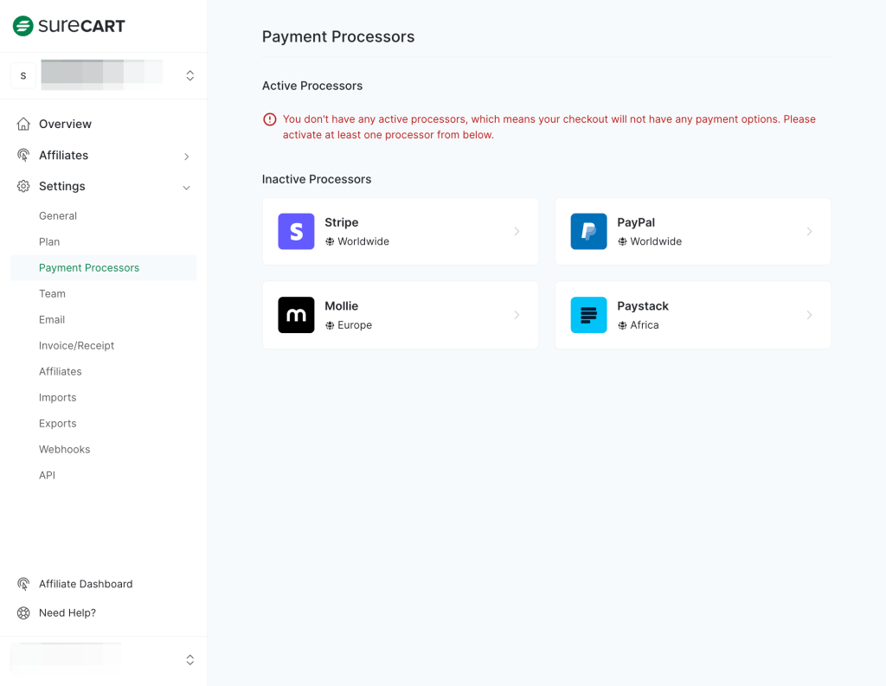Select the General settings entry

pos(58,215)
